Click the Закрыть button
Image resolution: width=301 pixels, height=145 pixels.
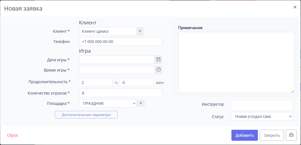[x=272, y=135]
